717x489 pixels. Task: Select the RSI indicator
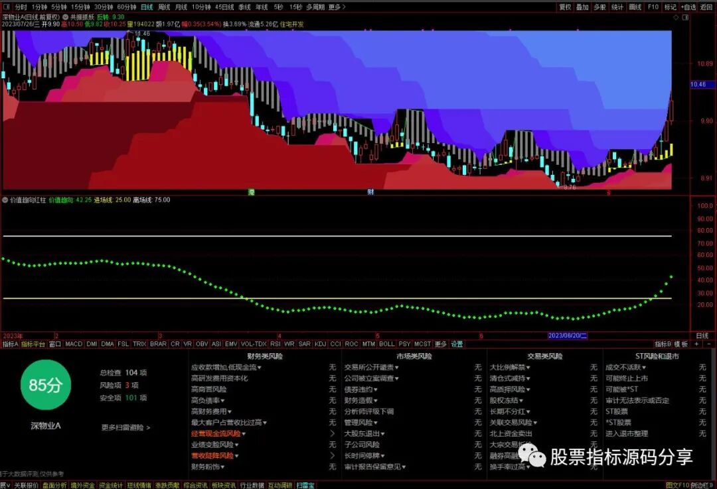coord(276,344)
